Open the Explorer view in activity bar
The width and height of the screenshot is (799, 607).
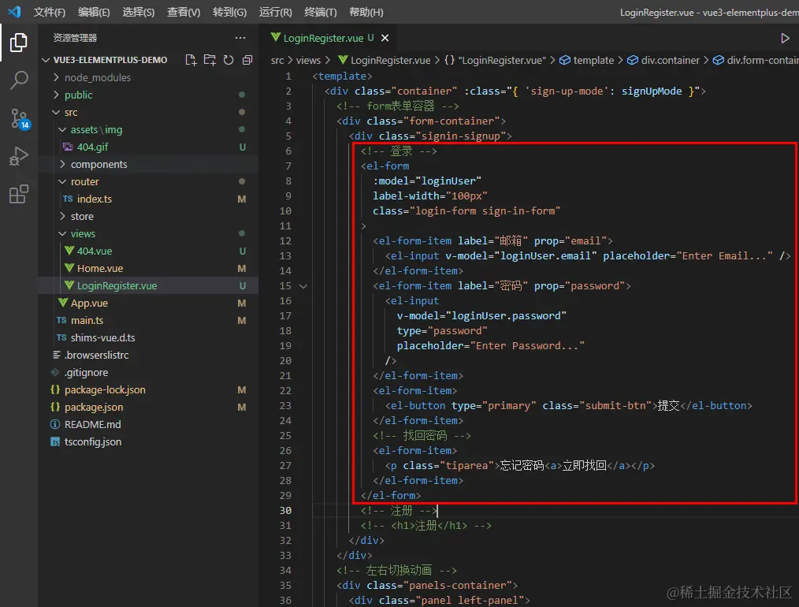coord(18,43)
